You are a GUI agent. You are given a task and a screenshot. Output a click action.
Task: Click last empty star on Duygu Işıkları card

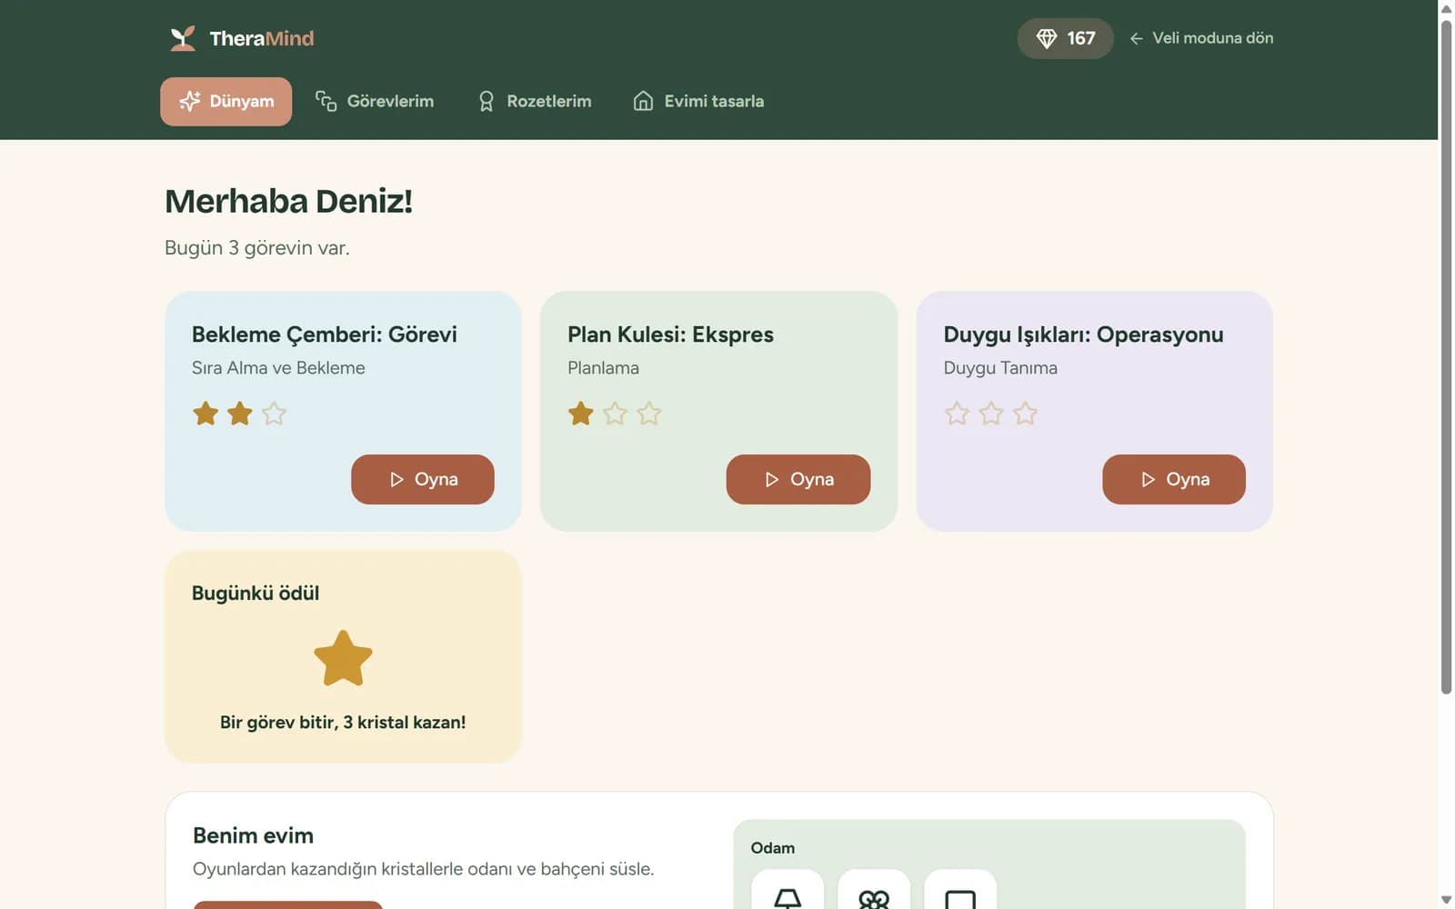1025,414
